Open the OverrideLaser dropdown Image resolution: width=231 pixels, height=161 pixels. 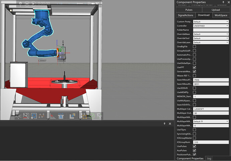pos(211,42)
